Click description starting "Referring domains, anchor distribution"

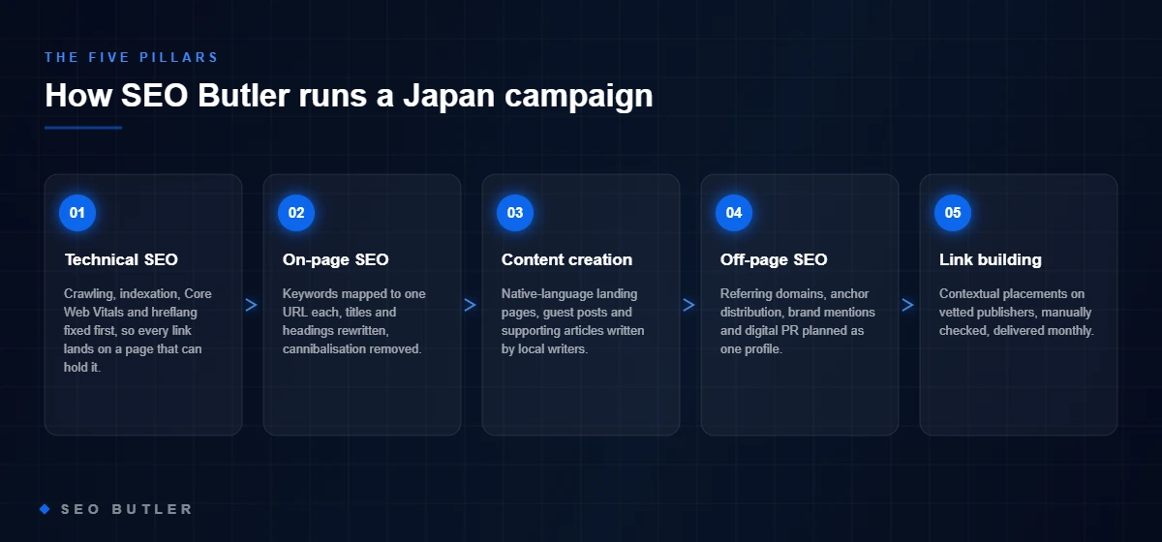(798, 321)
